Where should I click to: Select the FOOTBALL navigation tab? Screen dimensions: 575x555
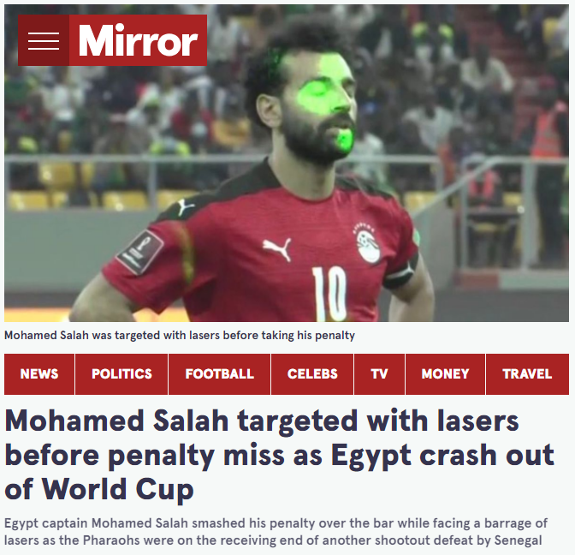click(219, 374)
